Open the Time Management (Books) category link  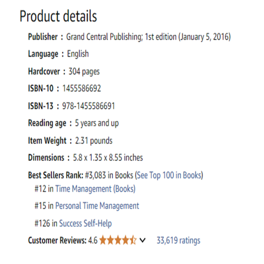[x=95, y=189]
